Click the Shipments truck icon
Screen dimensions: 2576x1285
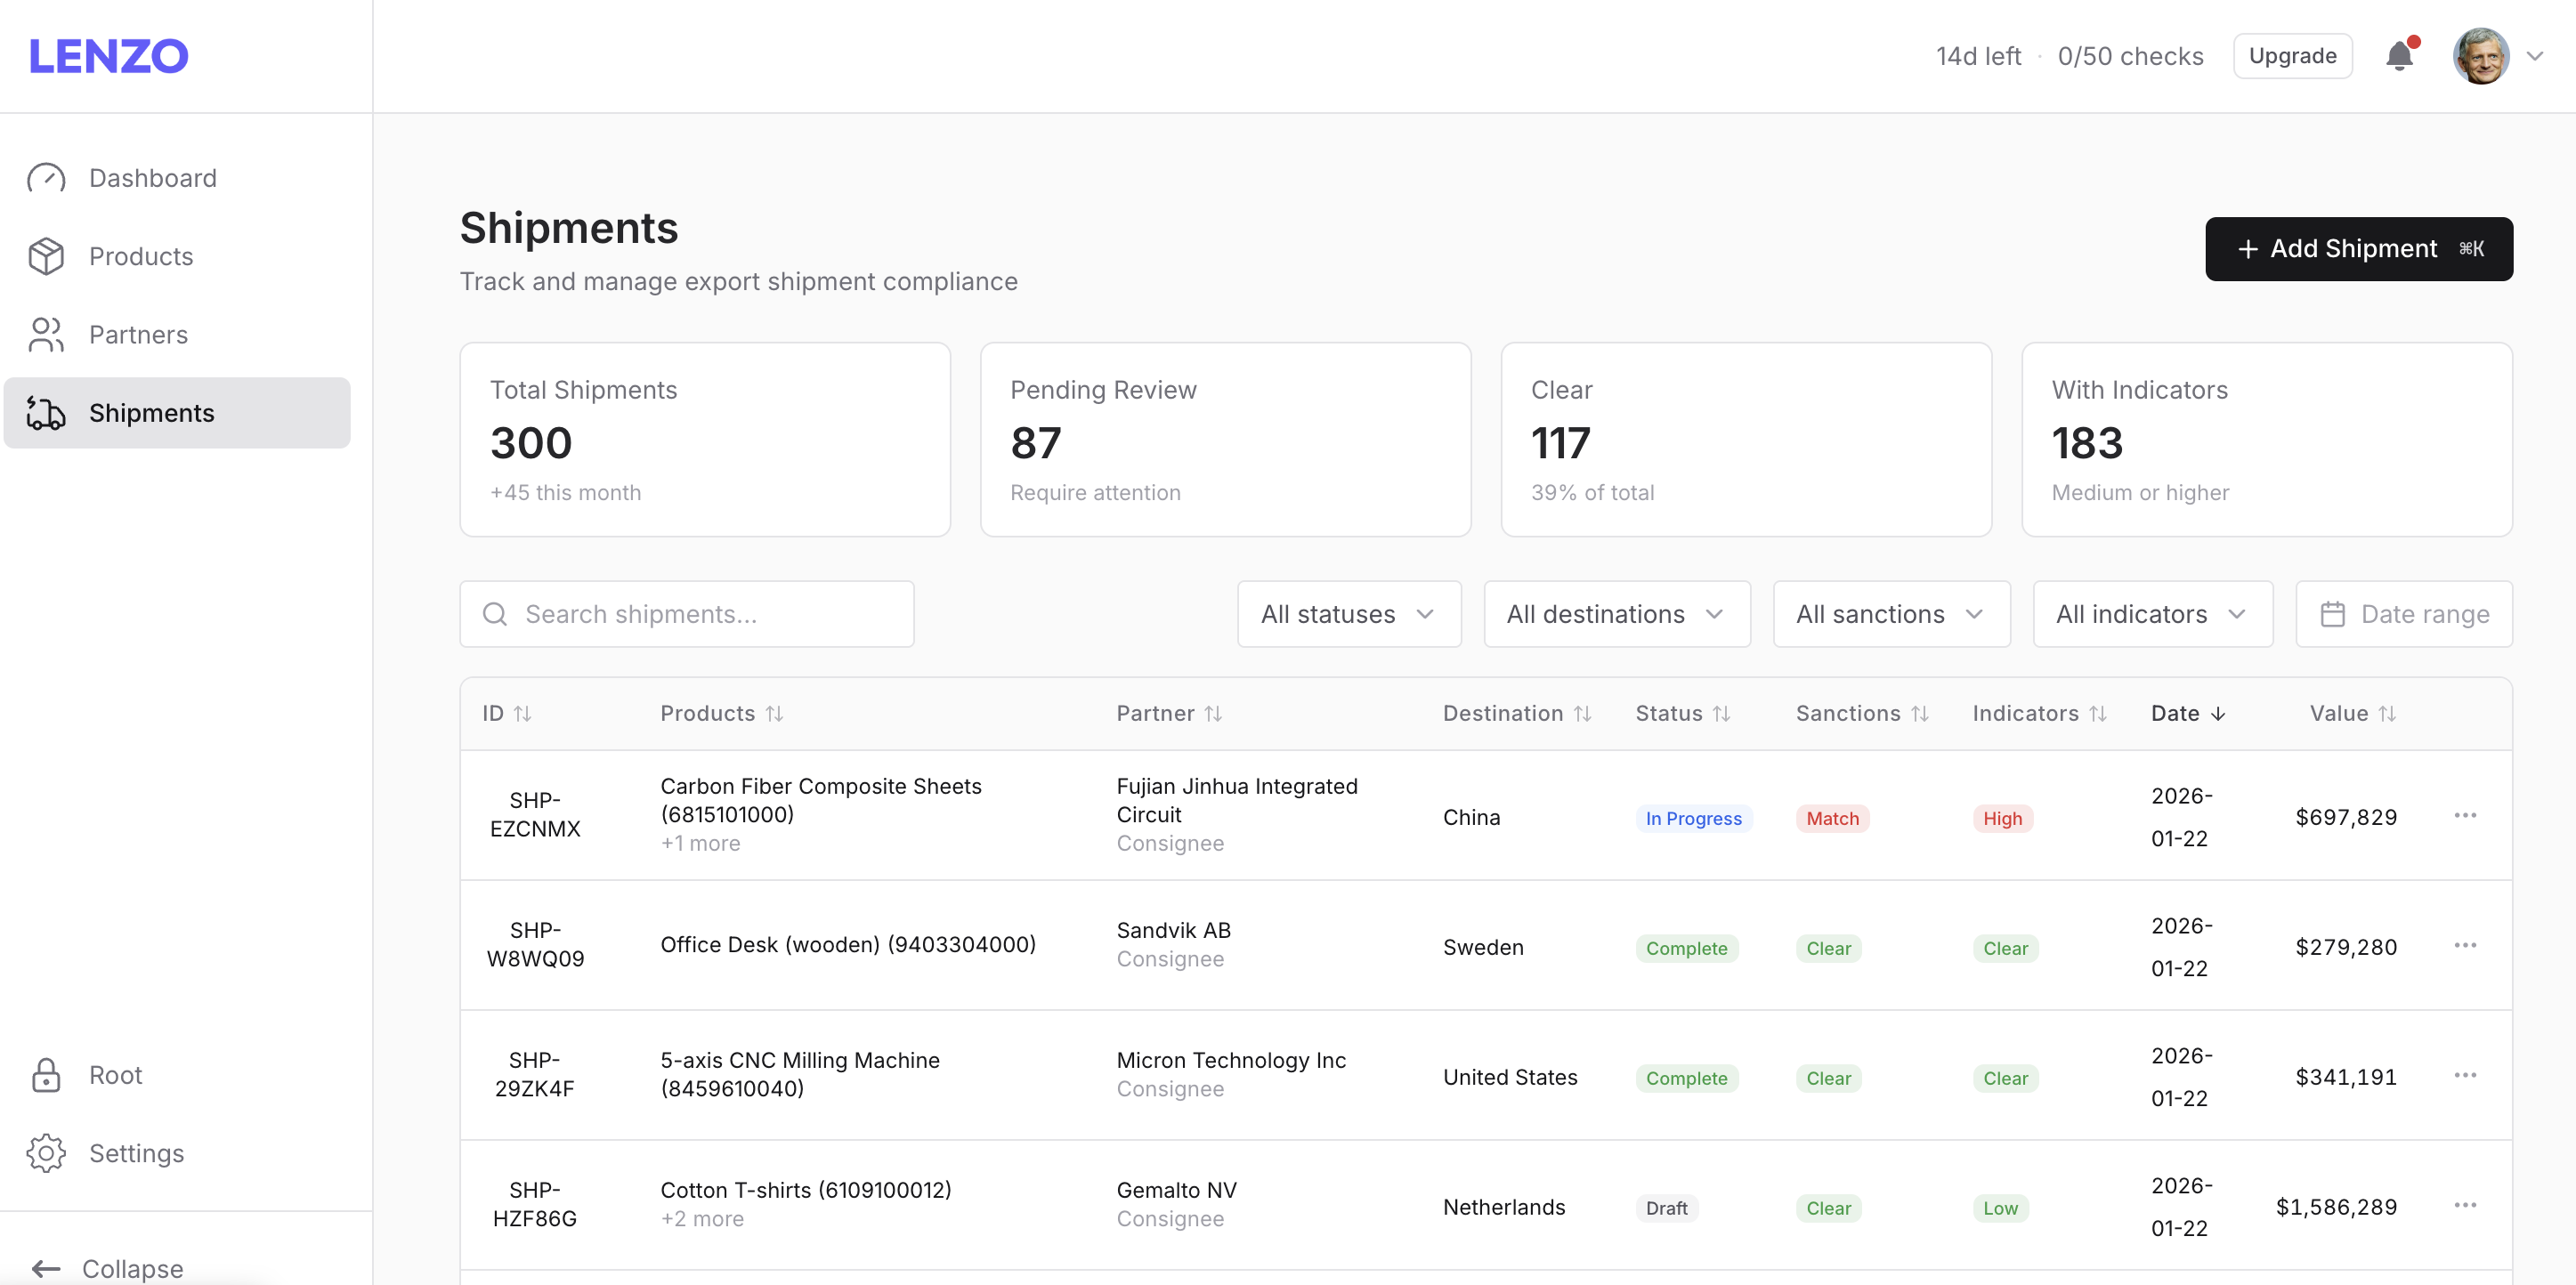pyautogui.click(x=45, y=413)
